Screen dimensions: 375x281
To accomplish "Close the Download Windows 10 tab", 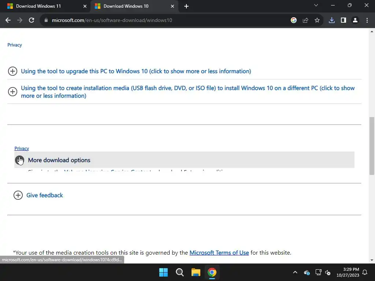I will 172,6.
